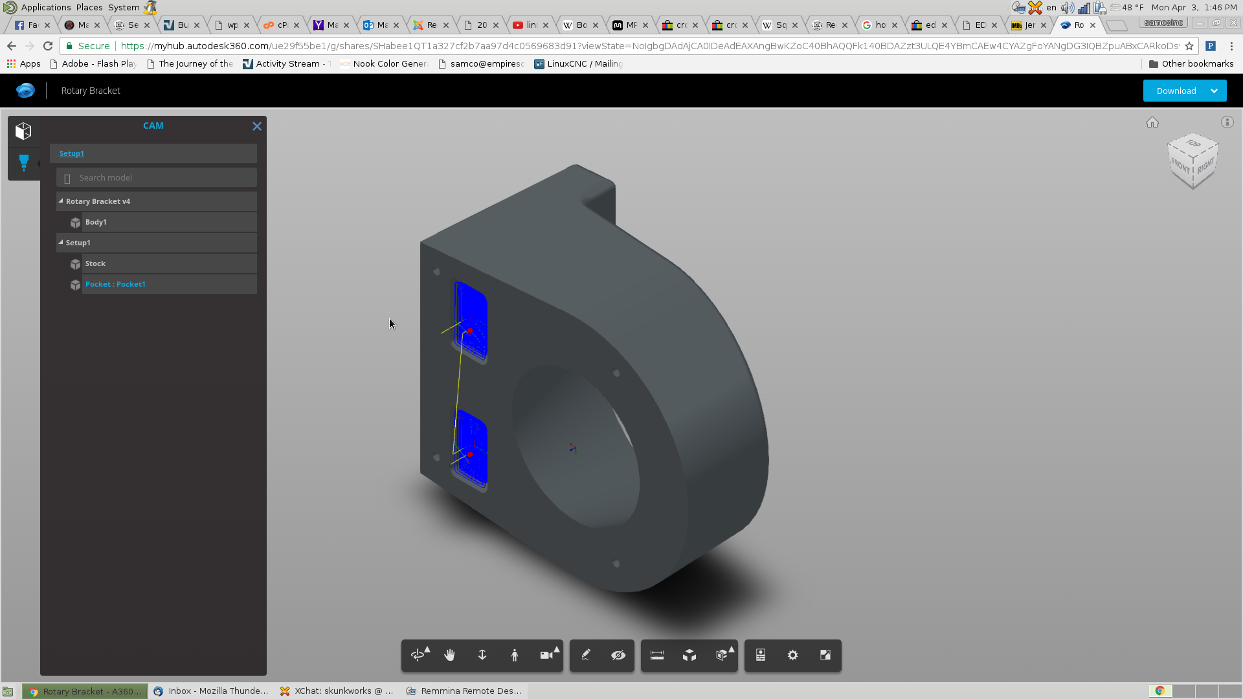Image resolution: width=1243 pixels, height=699 pixels.
Task: Collapse the Setup1 tree node
Action: coord(61,243)
